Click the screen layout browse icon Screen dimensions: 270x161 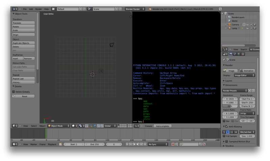click(53, 9)
